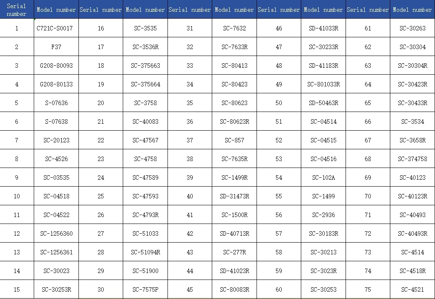Click model SC-374758
Screen dimensions: 435x299
pos(413,159)
